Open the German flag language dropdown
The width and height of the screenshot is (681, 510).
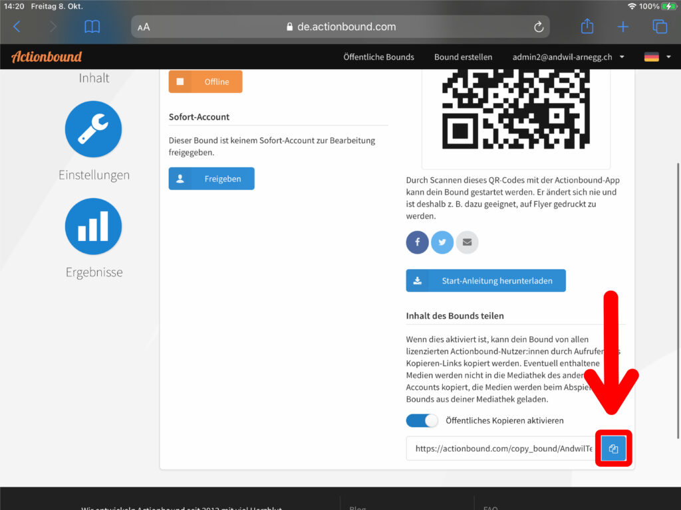point(657,57)
